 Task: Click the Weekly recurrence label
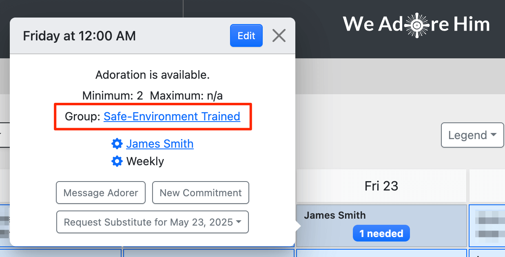click(145, 161)
